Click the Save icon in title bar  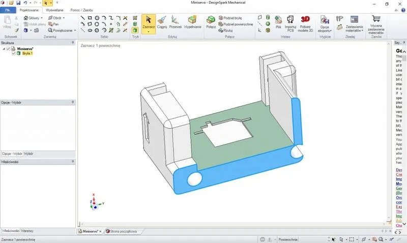(18, 3)
